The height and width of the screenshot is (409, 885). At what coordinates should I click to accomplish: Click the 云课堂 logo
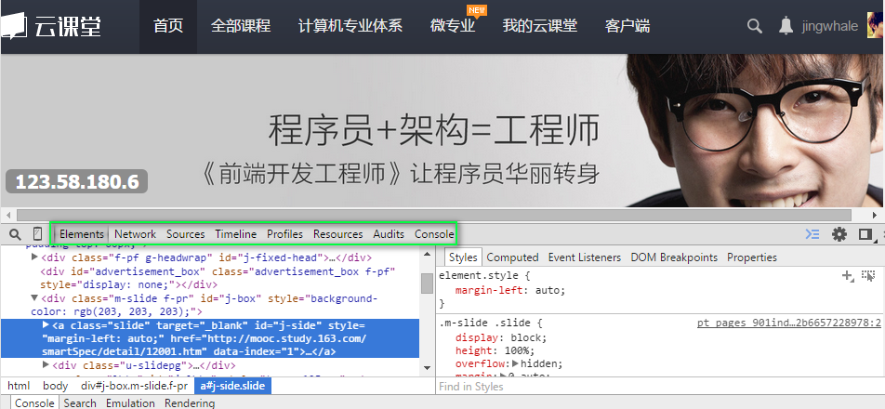tap(54, 26)
